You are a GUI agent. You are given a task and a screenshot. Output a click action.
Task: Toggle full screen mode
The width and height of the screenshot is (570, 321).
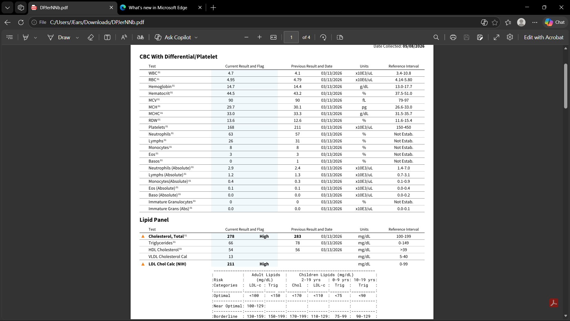[496, 37]
